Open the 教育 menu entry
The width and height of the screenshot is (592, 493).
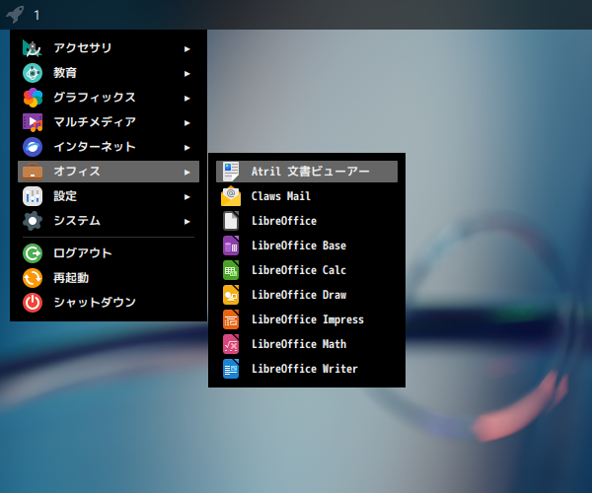click(x=109, y=73)
